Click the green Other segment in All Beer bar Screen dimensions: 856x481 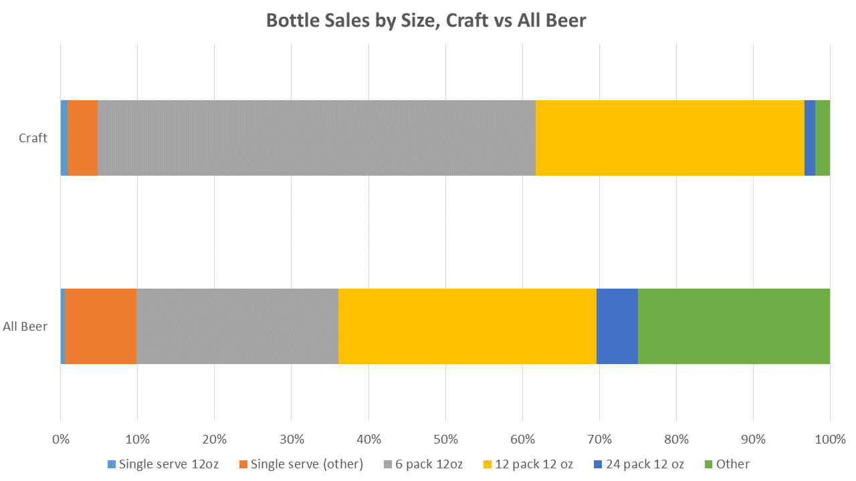734,326
